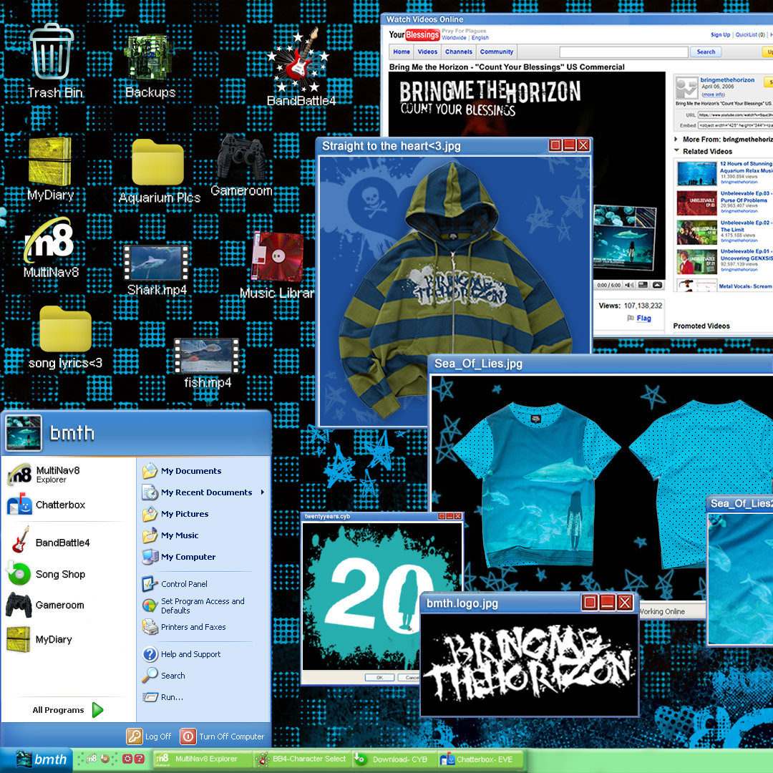Click the bringmethehorizon uploader link
The height and width of the screenshot is (773, 773).
(727, 80)
